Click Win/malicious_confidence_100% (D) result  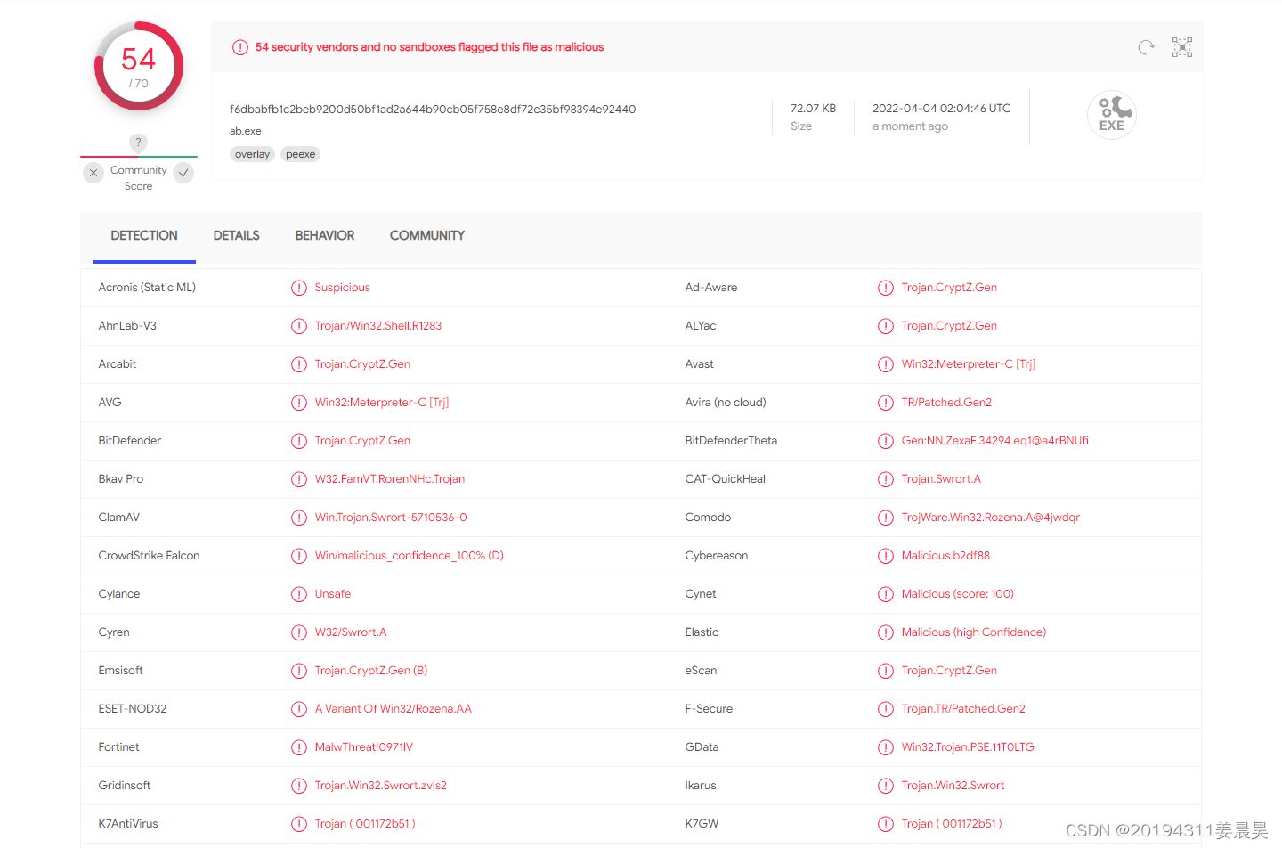coord(410,556)
